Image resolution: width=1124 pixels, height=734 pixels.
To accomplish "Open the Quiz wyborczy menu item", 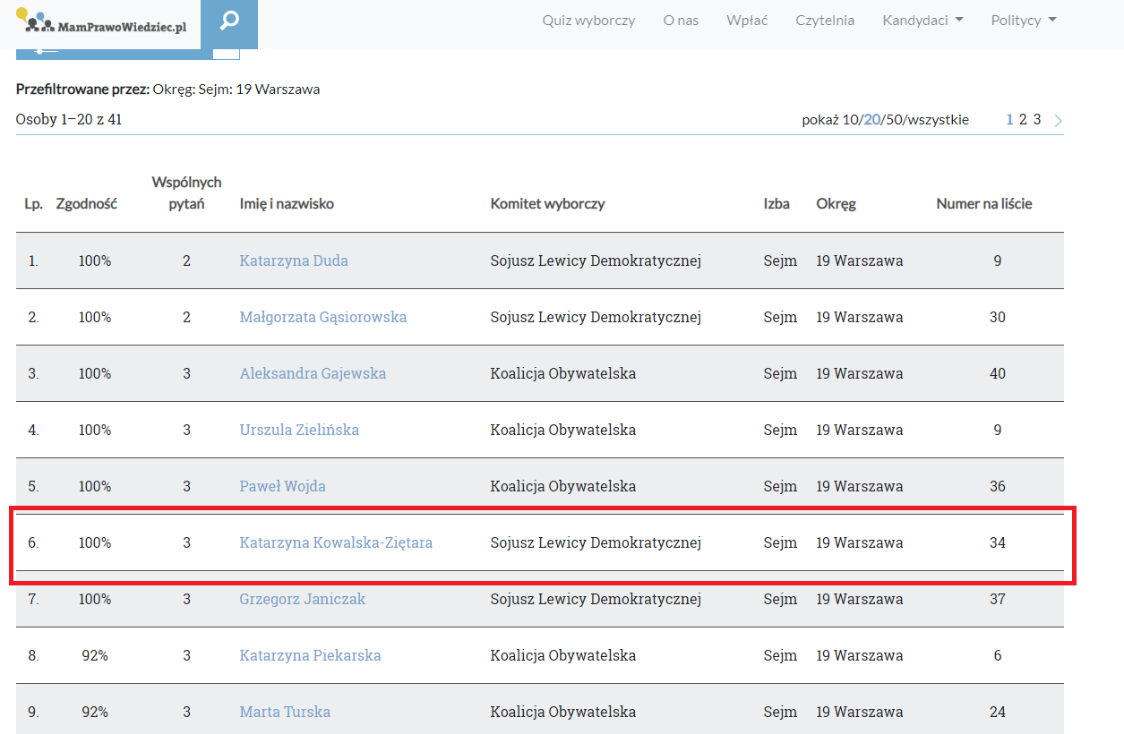I will click(x=588, y=21).
